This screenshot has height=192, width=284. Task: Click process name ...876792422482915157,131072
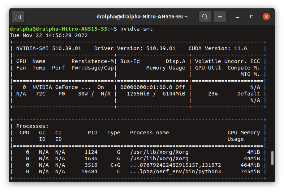point(176,165)
